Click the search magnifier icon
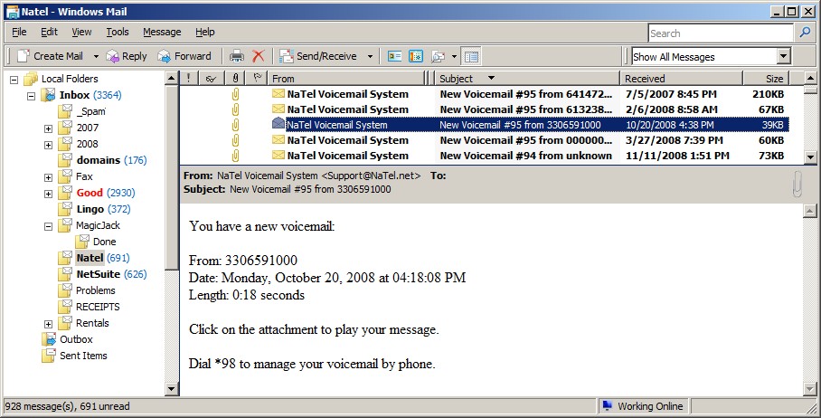 point(805,33)
